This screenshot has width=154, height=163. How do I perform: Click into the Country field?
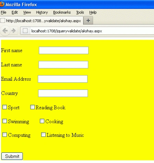point(63,93)
